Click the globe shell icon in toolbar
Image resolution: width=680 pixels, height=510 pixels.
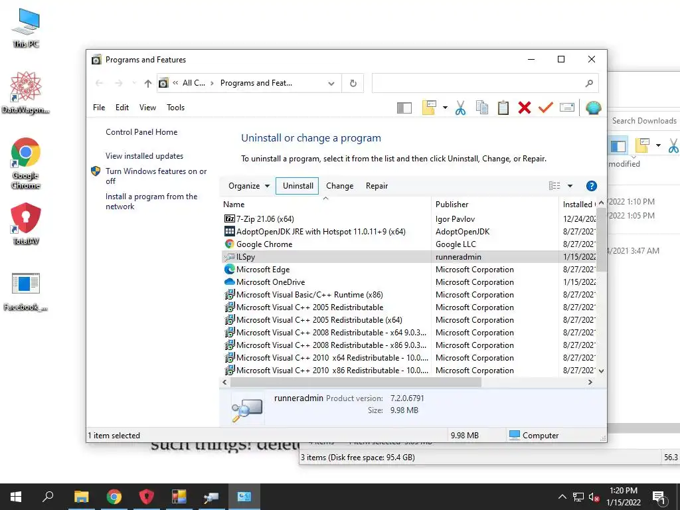(x=593, y=108)
